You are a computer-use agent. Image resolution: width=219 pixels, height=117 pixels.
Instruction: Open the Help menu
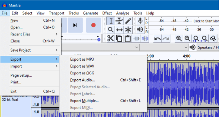tap(150, 13)
